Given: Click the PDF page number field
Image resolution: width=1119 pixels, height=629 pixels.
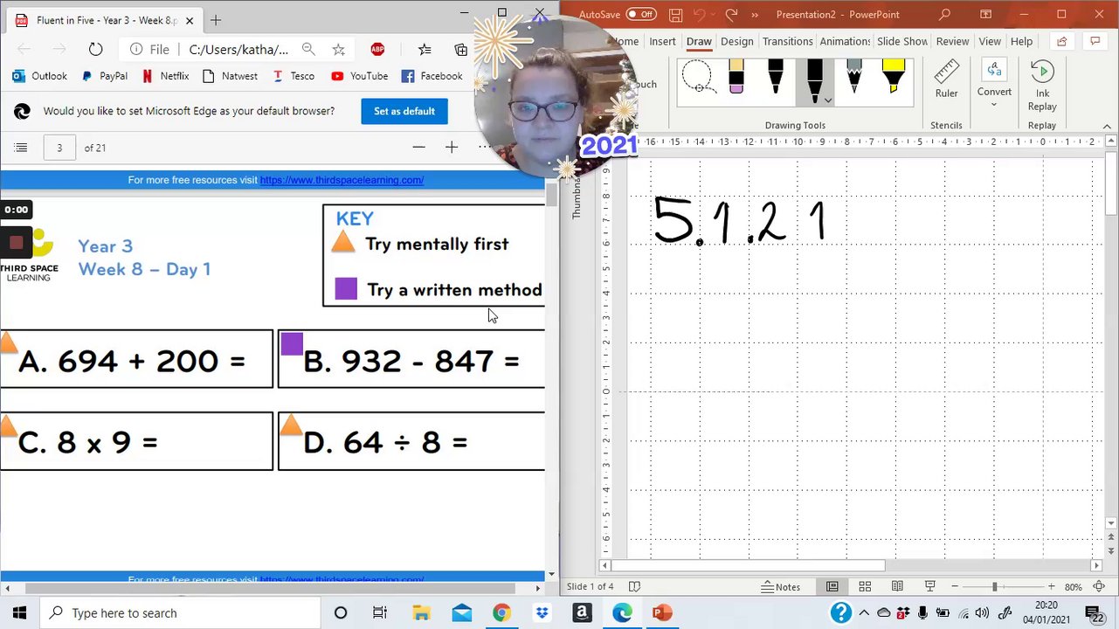Looking at the screenshot, I should coord(59,148).
